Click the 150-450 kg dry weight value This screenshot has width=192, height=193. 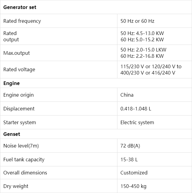coord(133,186)
